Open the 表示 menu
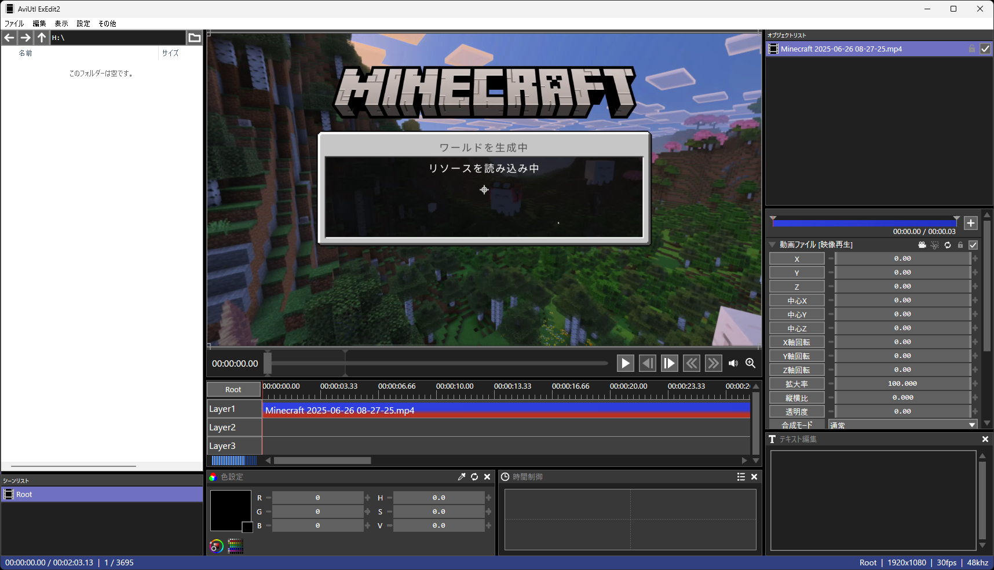This screenshot has height=570, width=994. 61,24
